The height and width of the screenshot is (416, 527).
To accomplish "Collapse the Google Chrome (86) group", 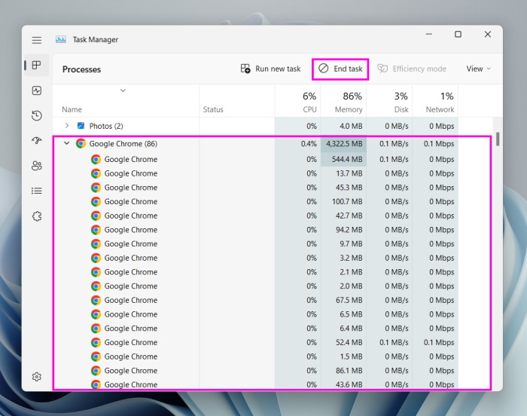I will (66, 143).
